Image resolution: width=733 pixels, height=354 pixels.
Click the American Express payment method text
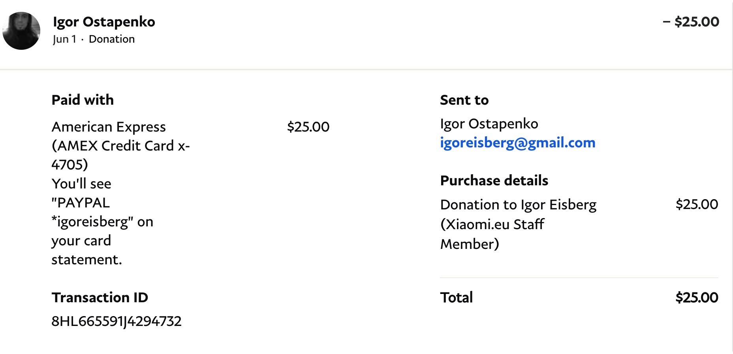pyautogui.click(x=120, y=146)
